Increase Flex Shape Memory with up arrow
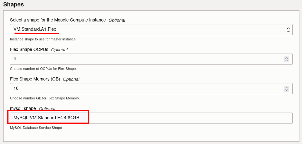Viewport: 302px width, 144px height. click(x=286, y=87)
